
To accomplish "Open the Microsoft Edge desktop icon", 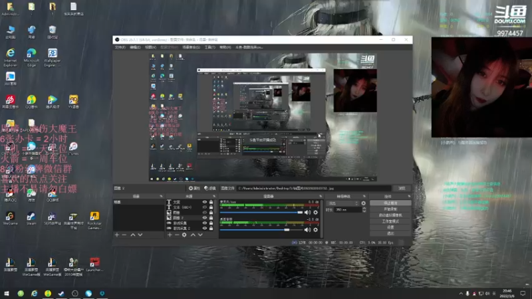I will coord(31,57).
